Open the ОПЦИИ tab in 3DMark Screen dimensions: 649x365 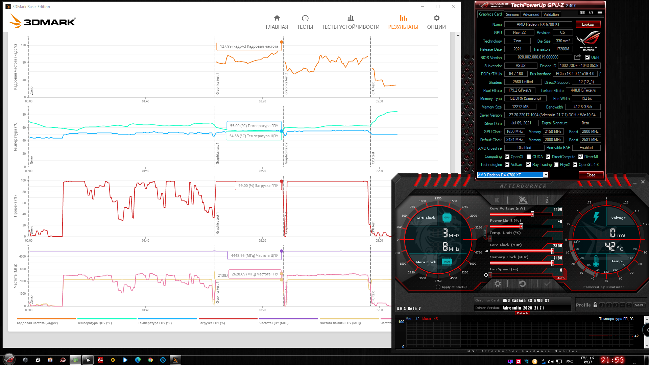[x=436, y=22]
